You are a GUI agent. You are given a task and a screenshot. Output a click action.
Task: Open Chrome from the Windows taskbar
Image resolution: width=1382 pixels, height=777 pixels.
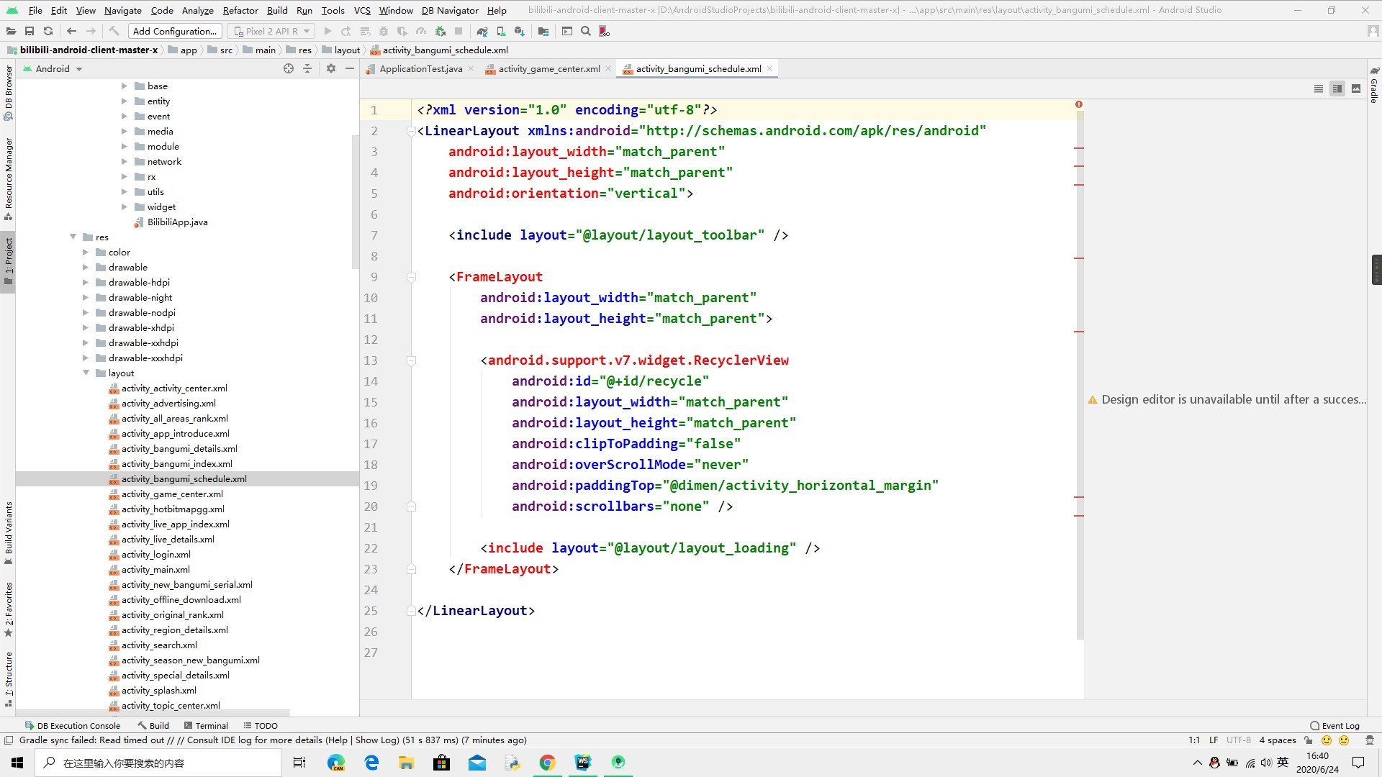coord(547,763)
